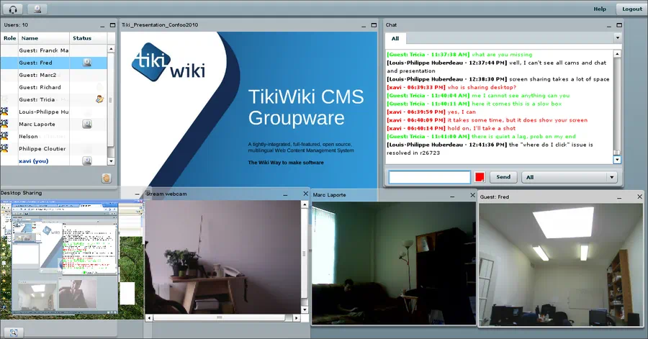The height and width of the screenshot is (339, 648).
Task: Click Stream webcam vertical scroll up arrow
Action: coord(305,204)
